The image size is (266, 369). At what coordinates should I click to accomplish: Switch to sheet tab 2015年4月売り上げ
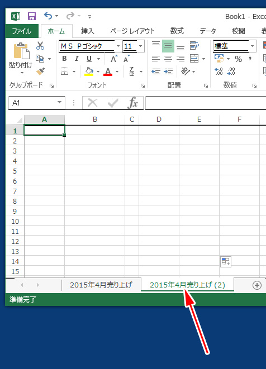tap(101, 285)
